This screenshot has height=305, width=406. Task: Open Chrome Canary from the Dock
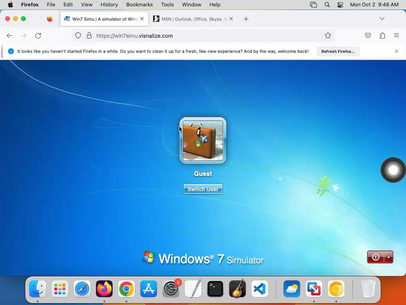[x=336, y=289]
